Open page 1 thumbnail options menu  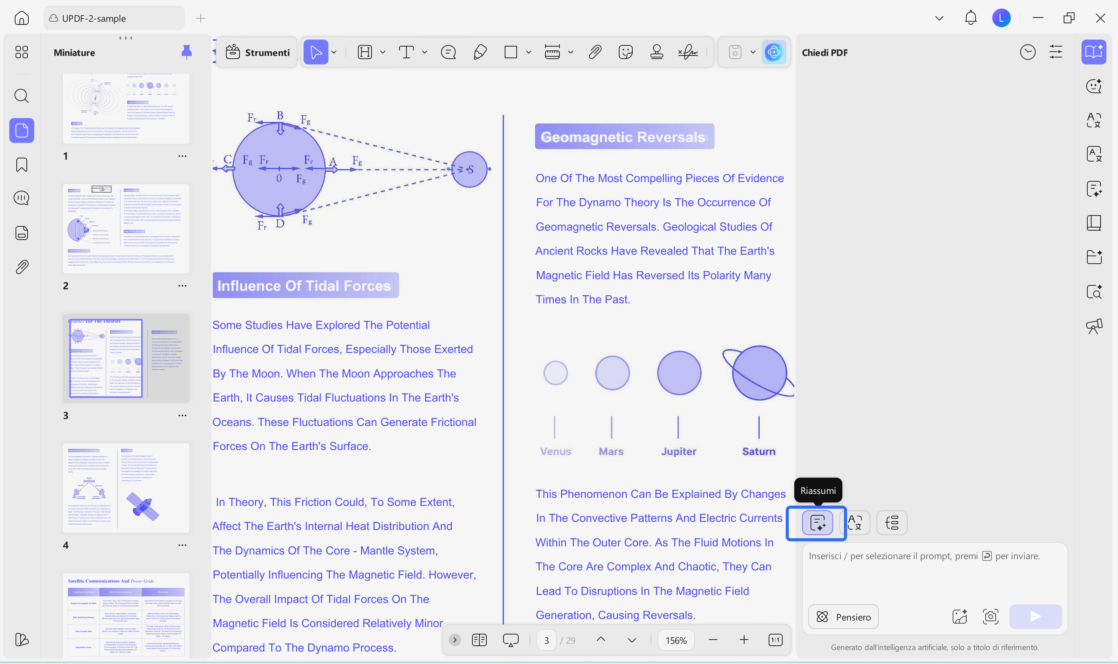point(182,156)
